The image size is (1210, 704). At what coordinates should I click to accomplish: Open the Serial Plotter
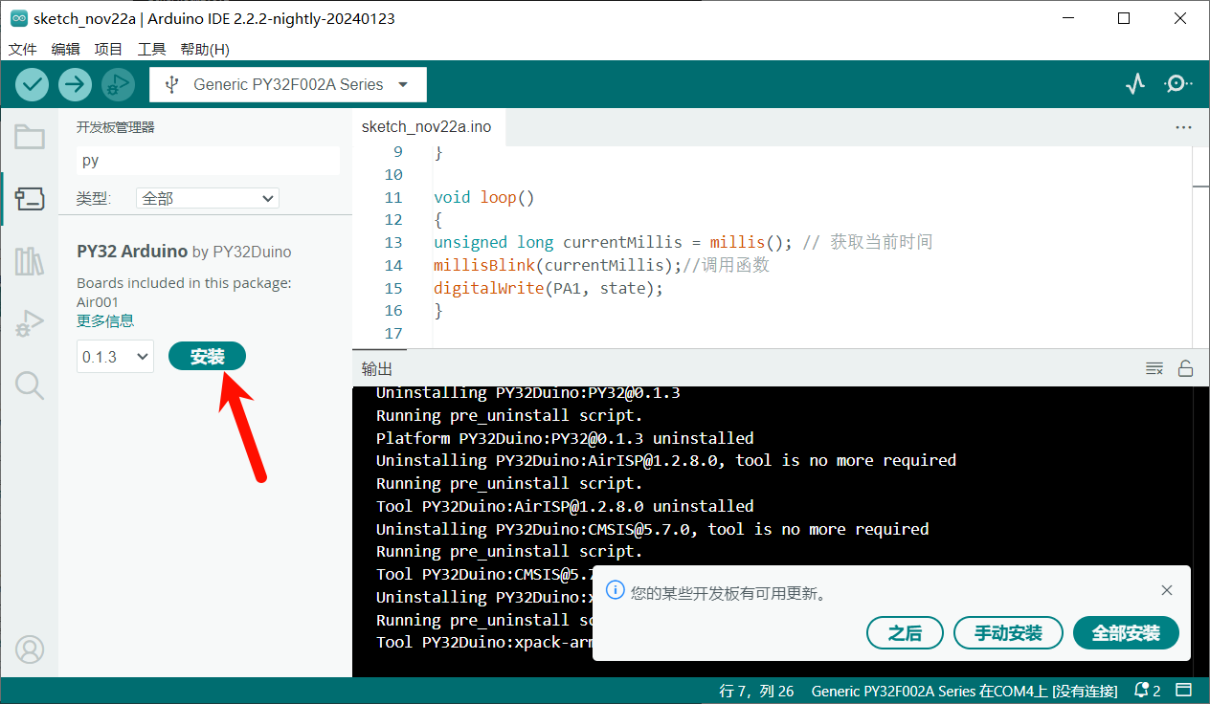point(1135,84)
